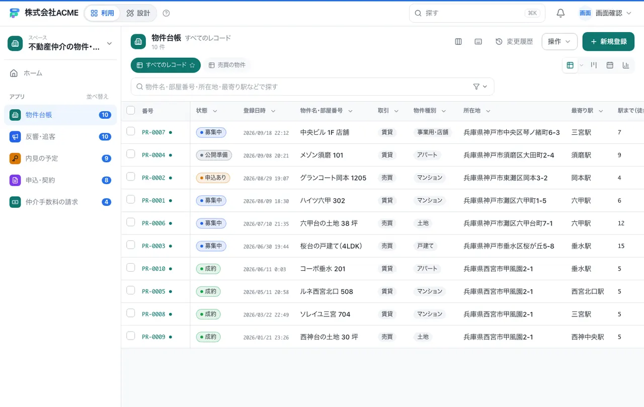The height and width of the screenshot is (407, 644).
Task: Open 変更履歴 change history
Action: [514, 41]
